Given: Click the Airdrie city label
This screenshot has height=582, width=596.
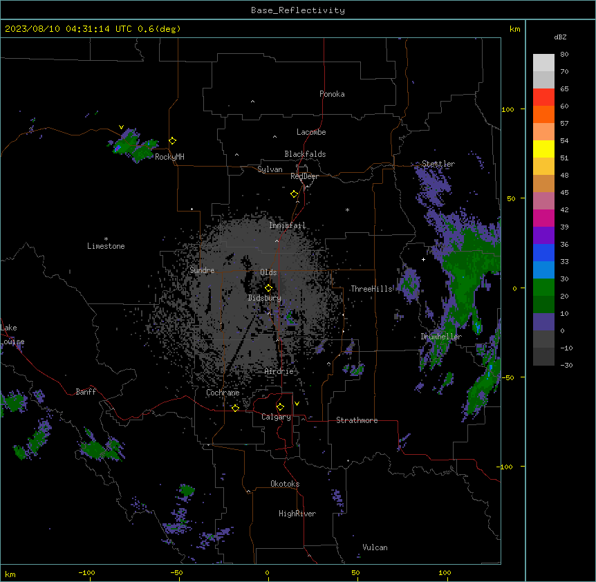Looking at the screenshot, I should click(279, 371).
